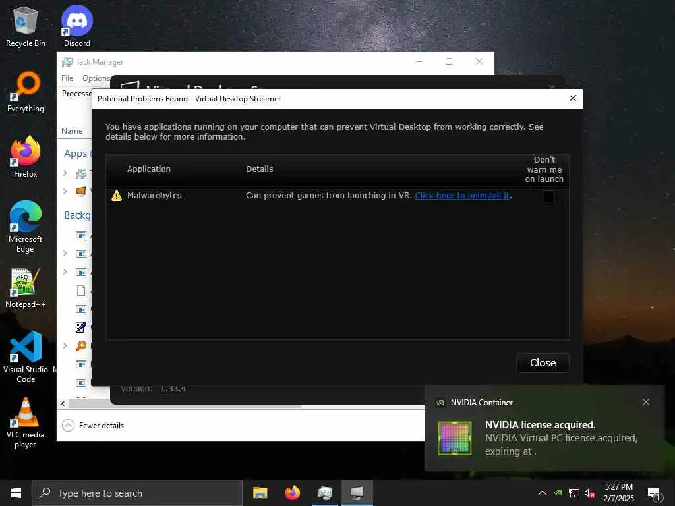The width and height of the screenshot is (675, 506).
Task: Dismiss the NVIDIA Container notification
Action: [646, 402]
